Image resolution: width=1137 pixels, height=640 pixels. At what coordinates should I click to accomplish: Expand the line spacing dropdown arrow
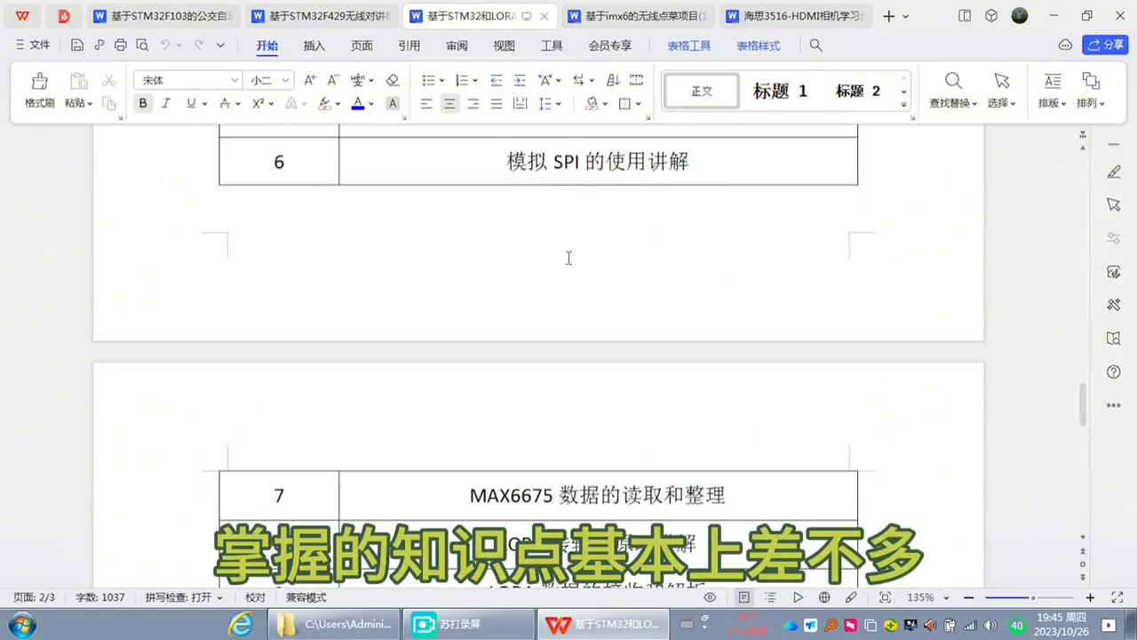[x=558, y=104]
